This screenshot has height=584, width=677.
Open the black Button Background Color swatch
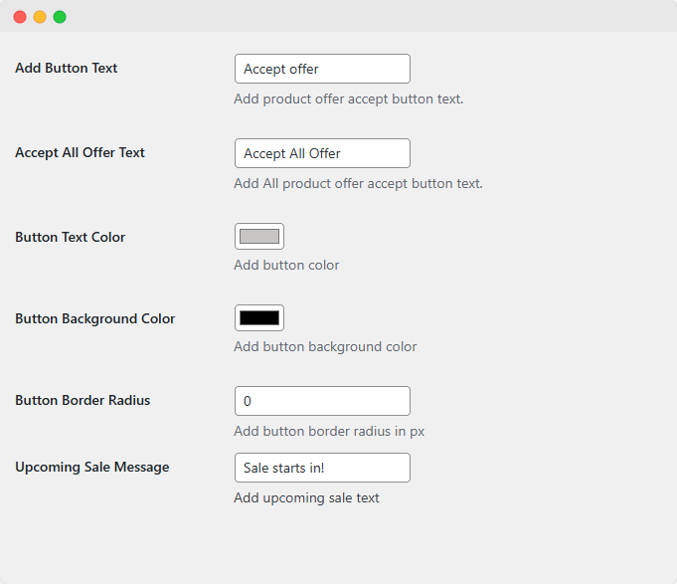tap(259, 318)
